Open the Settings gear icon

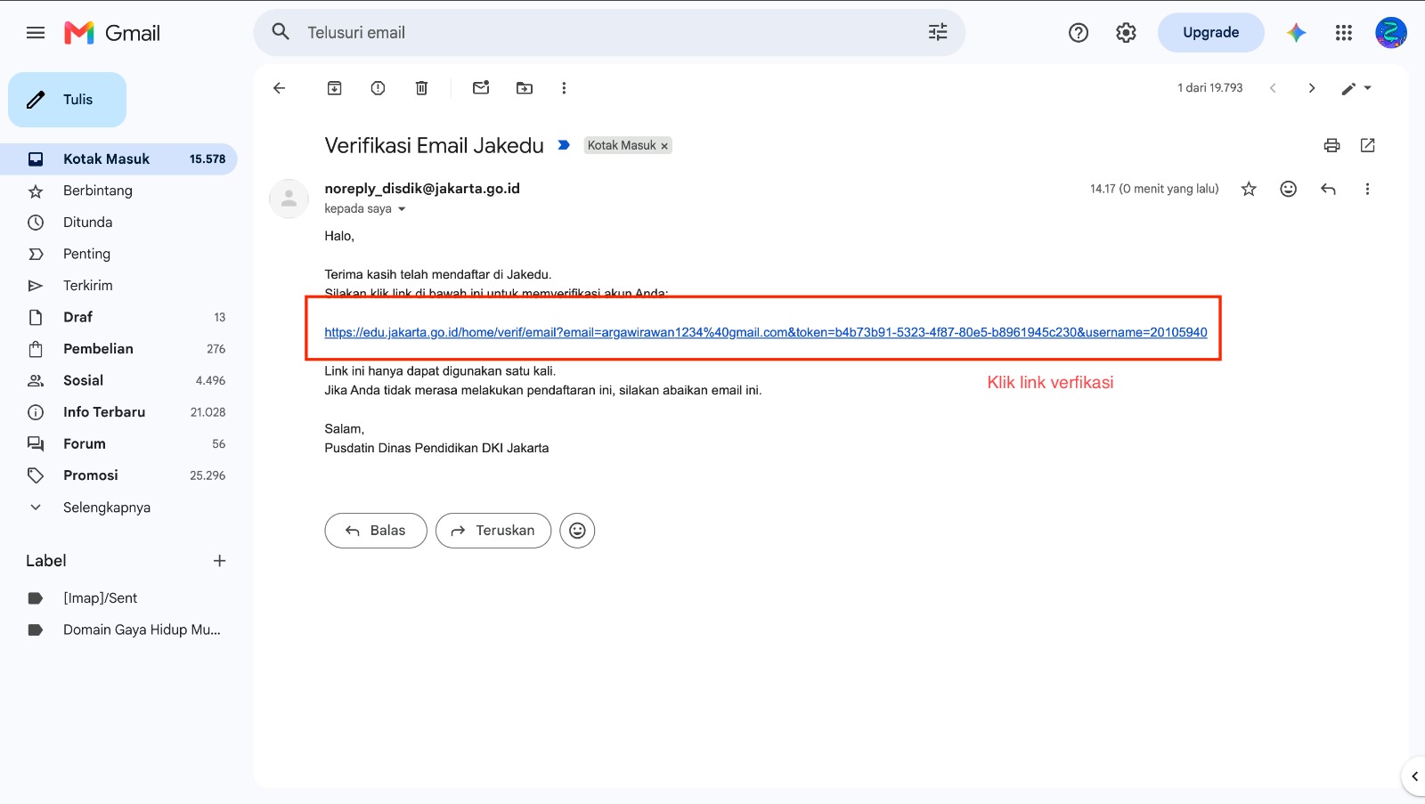(x=1126, y=33)
